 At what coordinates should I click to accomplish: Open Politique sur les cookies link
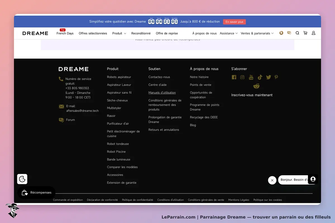point(268,200)
